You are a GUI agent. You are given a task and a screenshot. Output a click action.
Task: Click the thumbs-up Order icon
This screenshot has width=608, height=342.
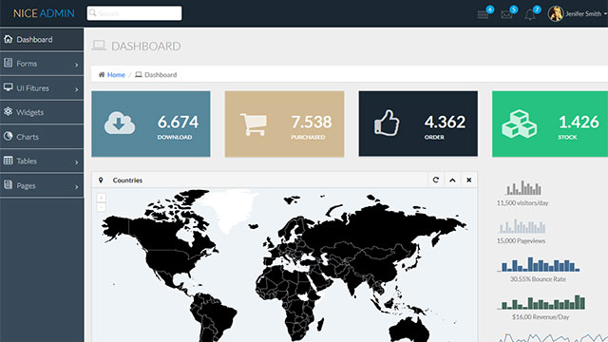387,123
